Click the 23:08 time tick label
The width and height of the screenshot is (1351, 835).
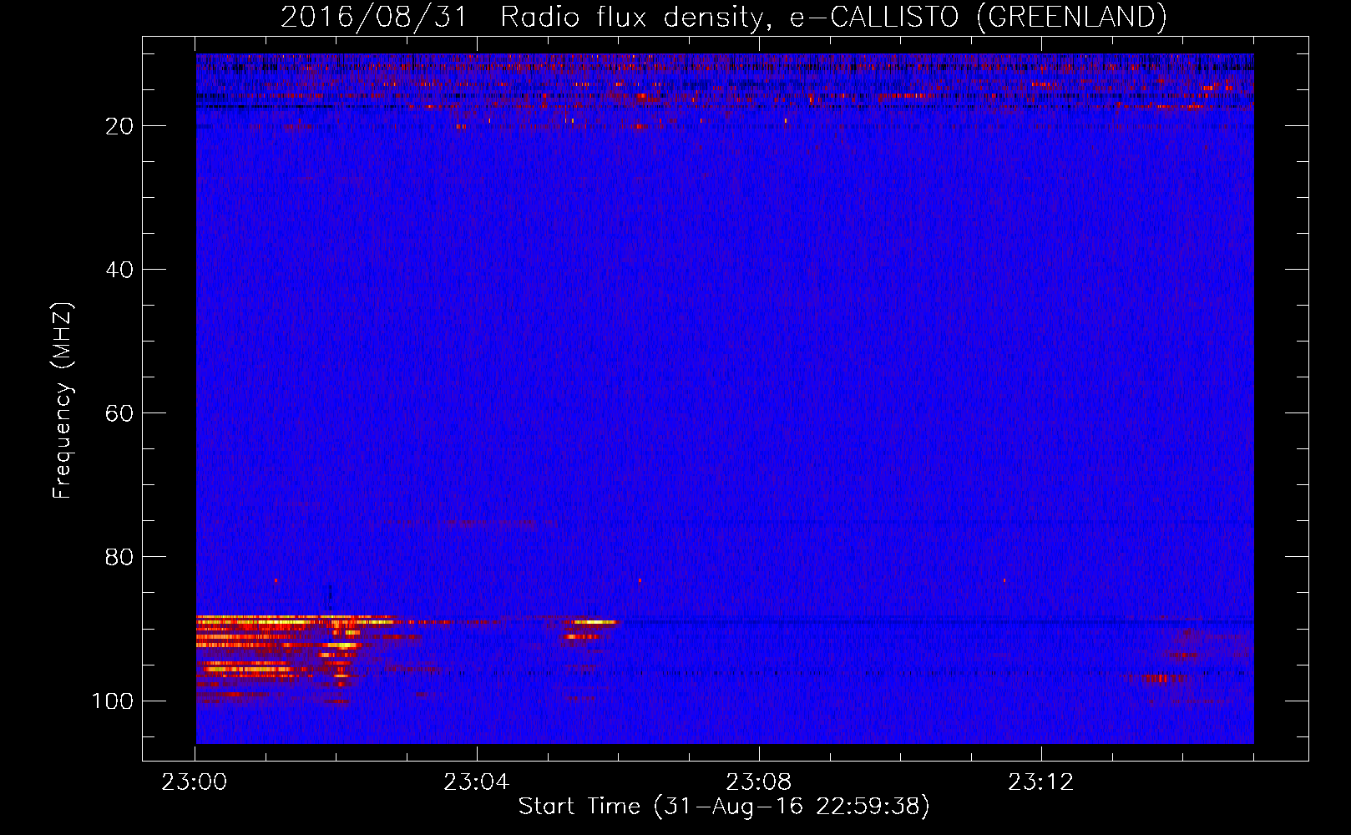(x=758, y=782)
